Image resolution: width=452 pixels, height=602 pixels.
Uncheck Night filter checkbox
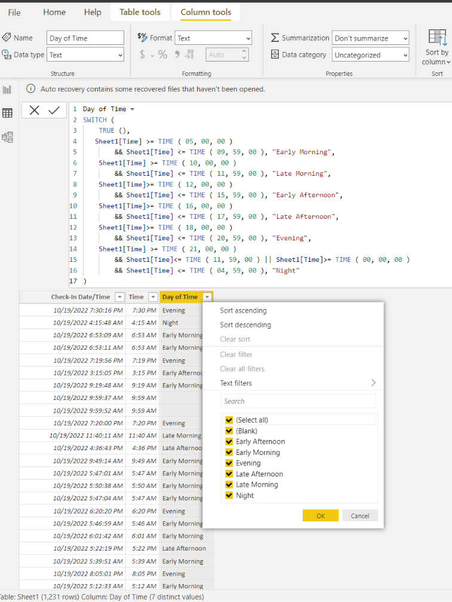click(x=229, y=495)
